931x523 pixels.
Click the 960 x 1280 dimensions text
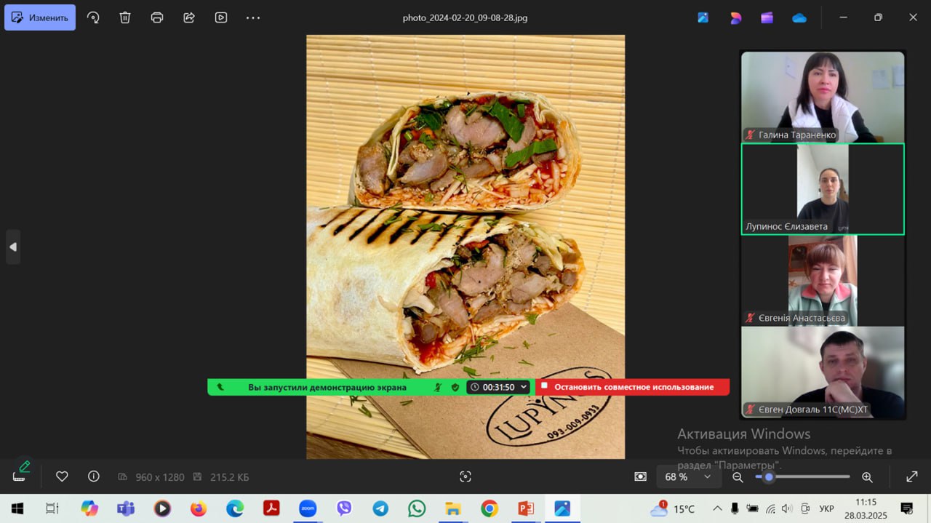tap(160, 477)
